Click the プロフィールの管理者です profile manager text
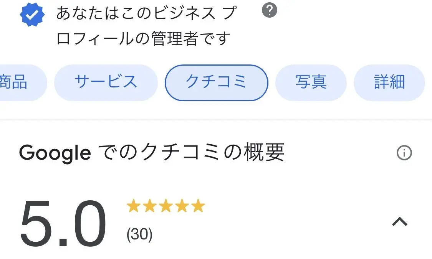The width and height of the screenshot is (432, 259). coord(143,39)
